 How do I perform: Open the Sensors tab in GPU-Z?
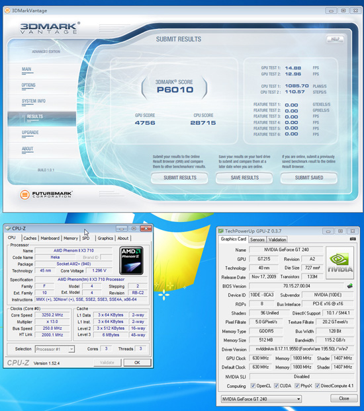257,240
